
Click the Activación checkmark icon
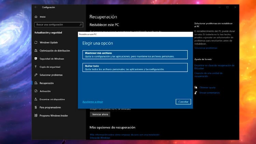tap(36, 91)
